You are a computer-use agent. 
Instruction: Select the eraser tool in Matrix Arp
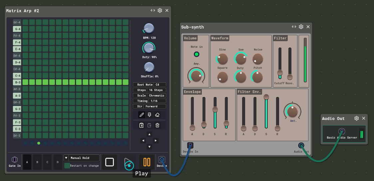[157, 115]
